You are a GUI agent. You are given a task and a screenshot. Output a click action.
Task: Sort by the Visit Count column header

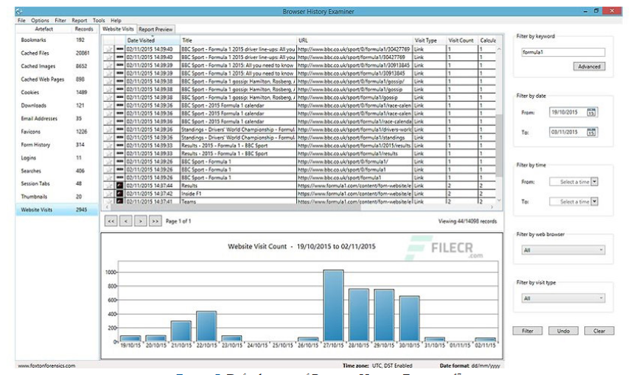click(x=462, y=41)
